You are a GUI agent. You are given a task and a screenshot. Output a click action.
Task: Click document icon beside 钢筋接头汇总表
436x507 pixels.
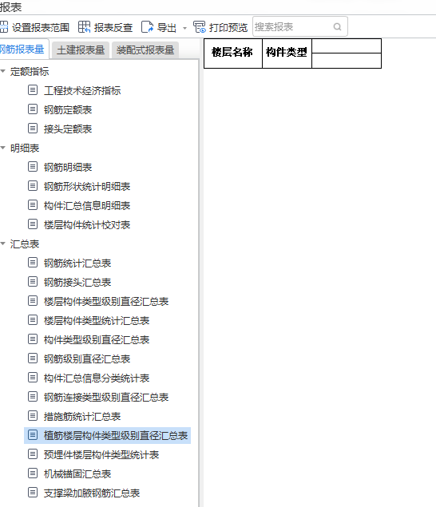pos(33,282)
